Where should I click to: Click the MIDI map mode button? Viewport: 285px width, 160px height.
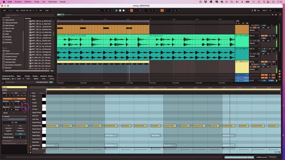point(264,11)
